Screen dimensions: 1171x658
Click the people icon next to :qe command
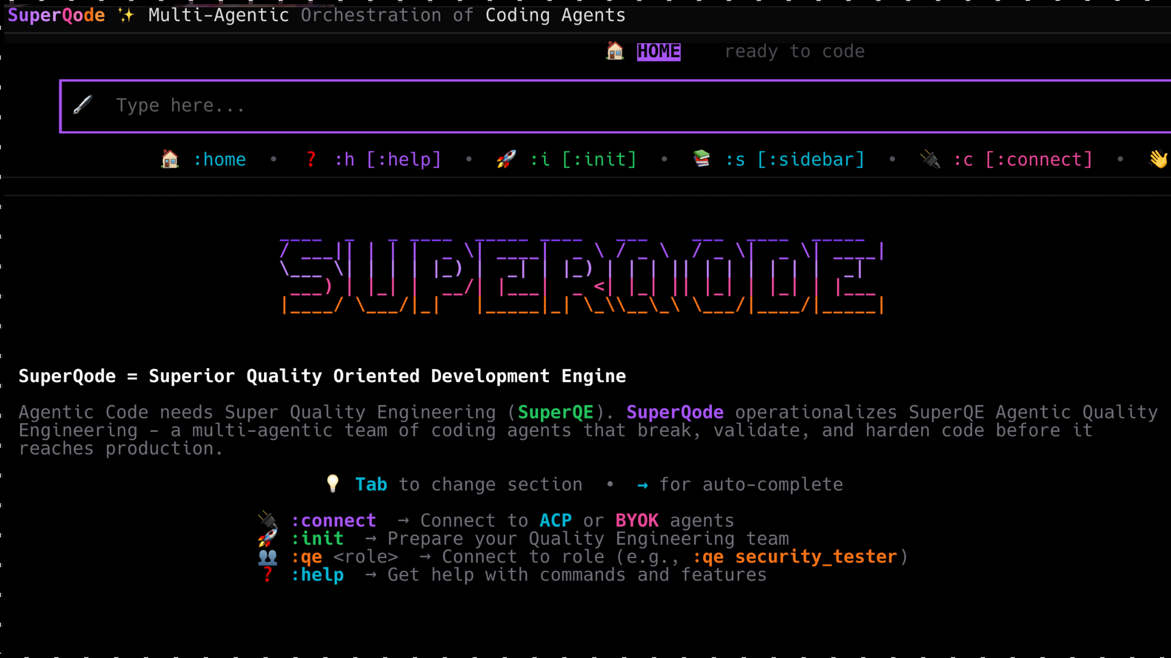(267, 556)
